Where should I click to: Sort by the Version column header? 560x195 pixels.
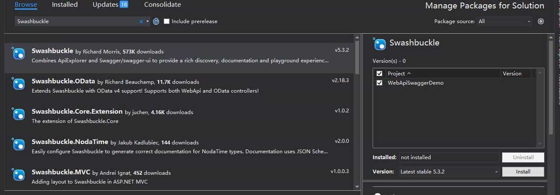coord(516,74)
